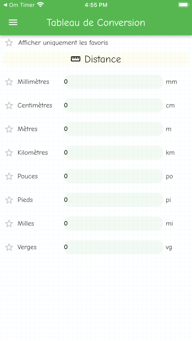Click the star icon next to Pouces
Viewport: 192px width, 341px height.
[x=9, y=176]
